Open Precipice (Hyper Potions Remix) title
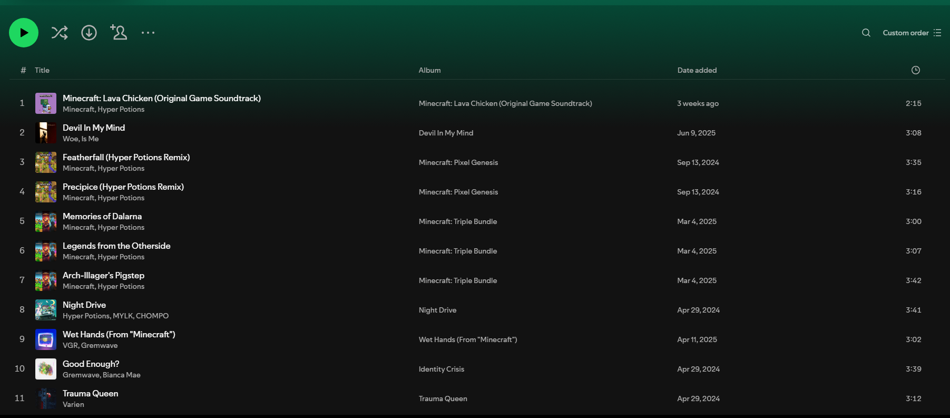The width and height of the screenshot is (950, 418). (123, 187)
